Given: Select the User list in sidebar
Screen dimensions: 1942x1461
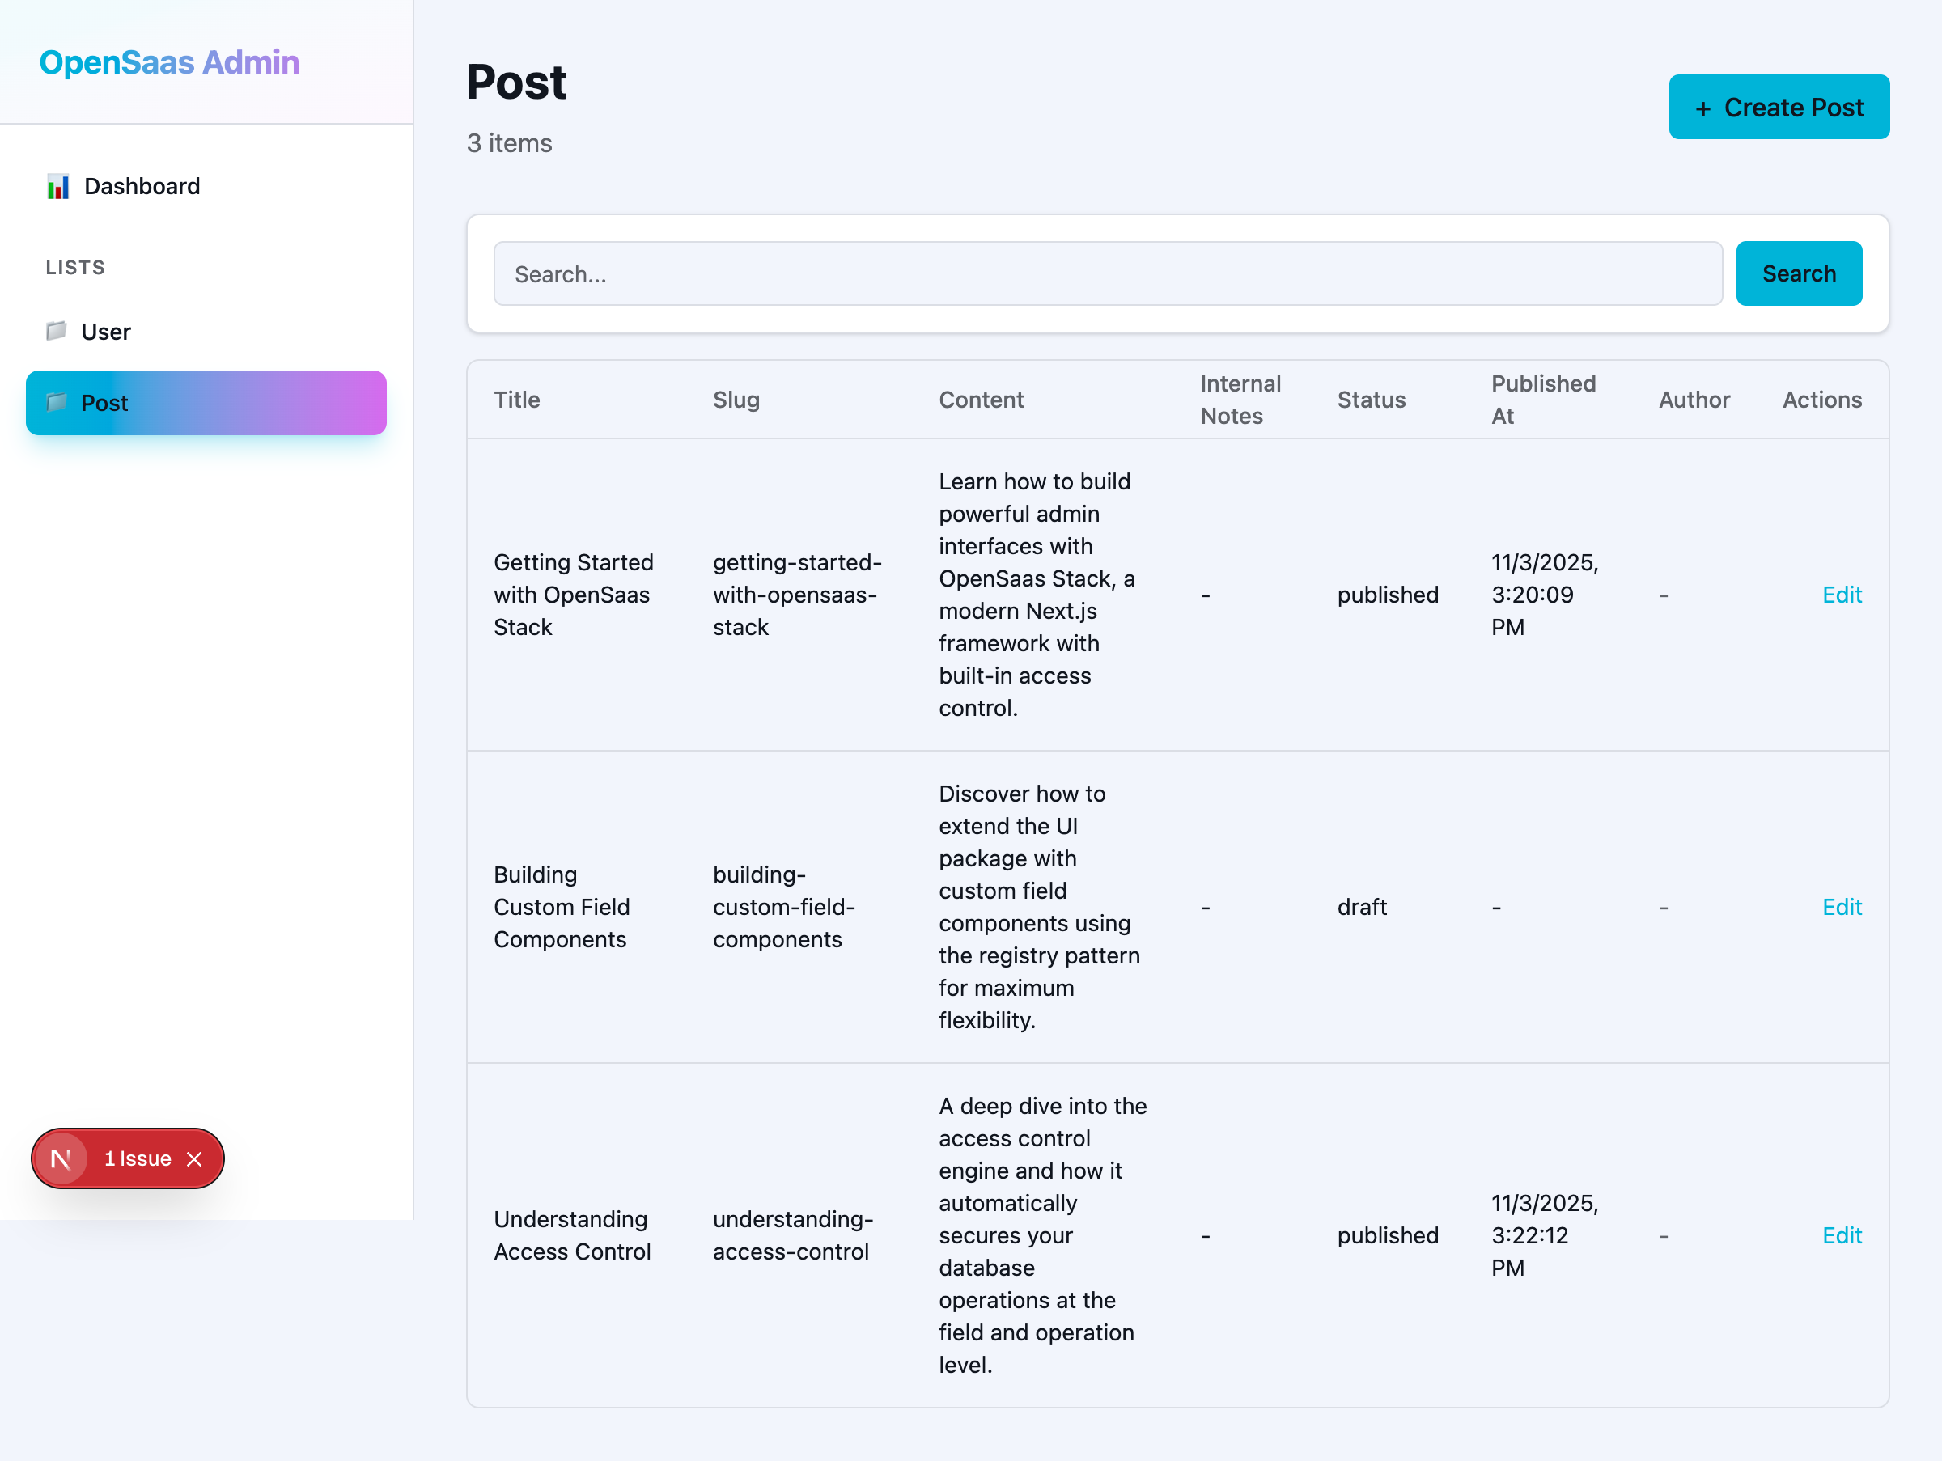Looking at the screenshot, I should (106, 332).
